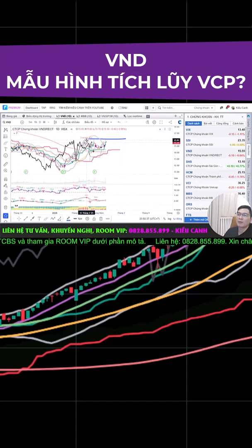252x448 pixels.
Task: Open the RRG menu item
Action: (x=52, y=108)
